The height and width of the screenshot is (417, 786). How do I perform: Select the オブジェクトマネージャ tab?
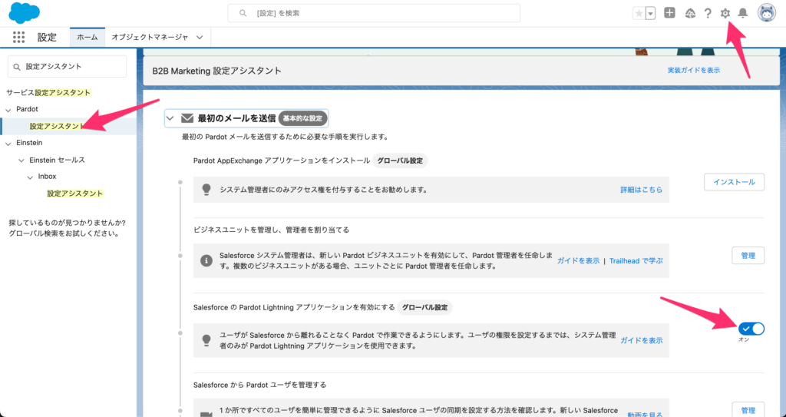pos(150,37)
